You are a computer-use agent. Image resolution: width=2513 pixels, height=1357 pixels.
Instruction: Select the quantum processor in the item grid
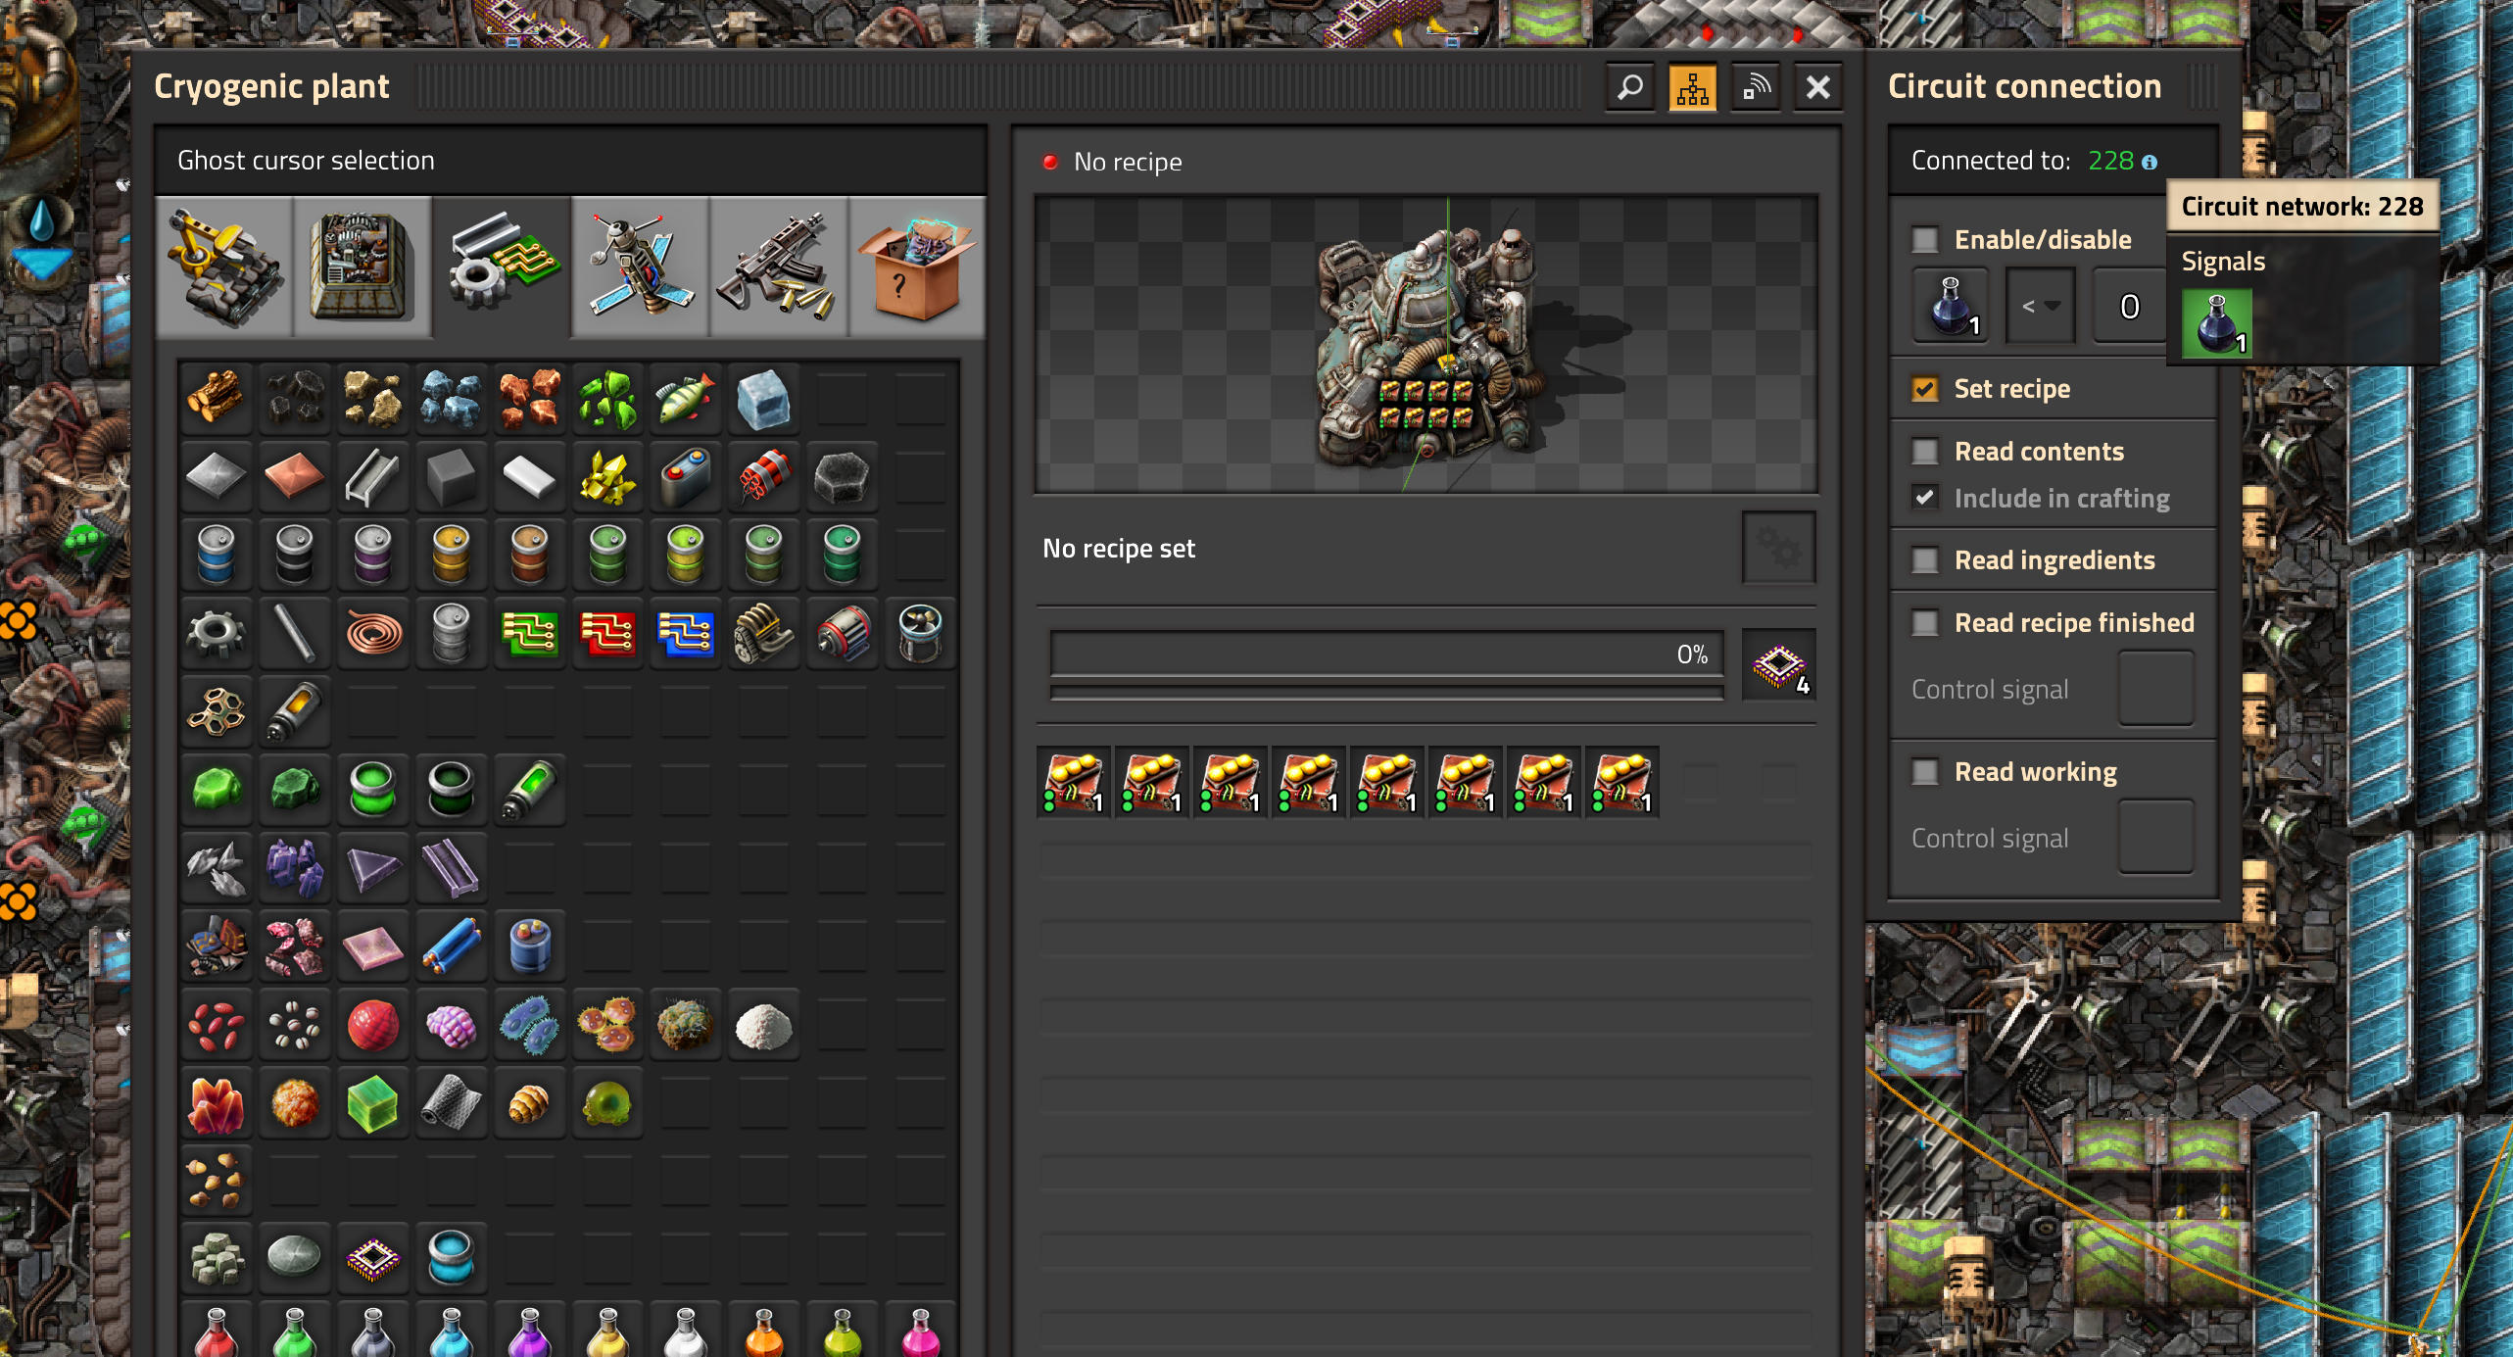(x=373, y=1260)
